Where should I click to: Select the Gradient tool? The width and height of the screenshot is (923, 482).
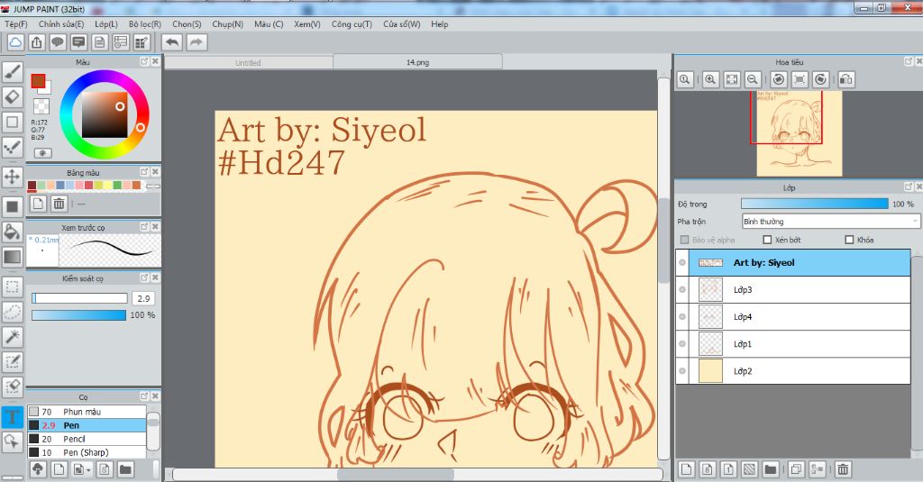point(13,257)
